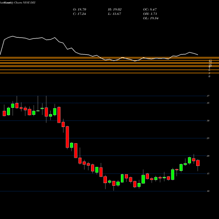
Task: Click the low value 'L: 15.67'
Action: [114, 14]
